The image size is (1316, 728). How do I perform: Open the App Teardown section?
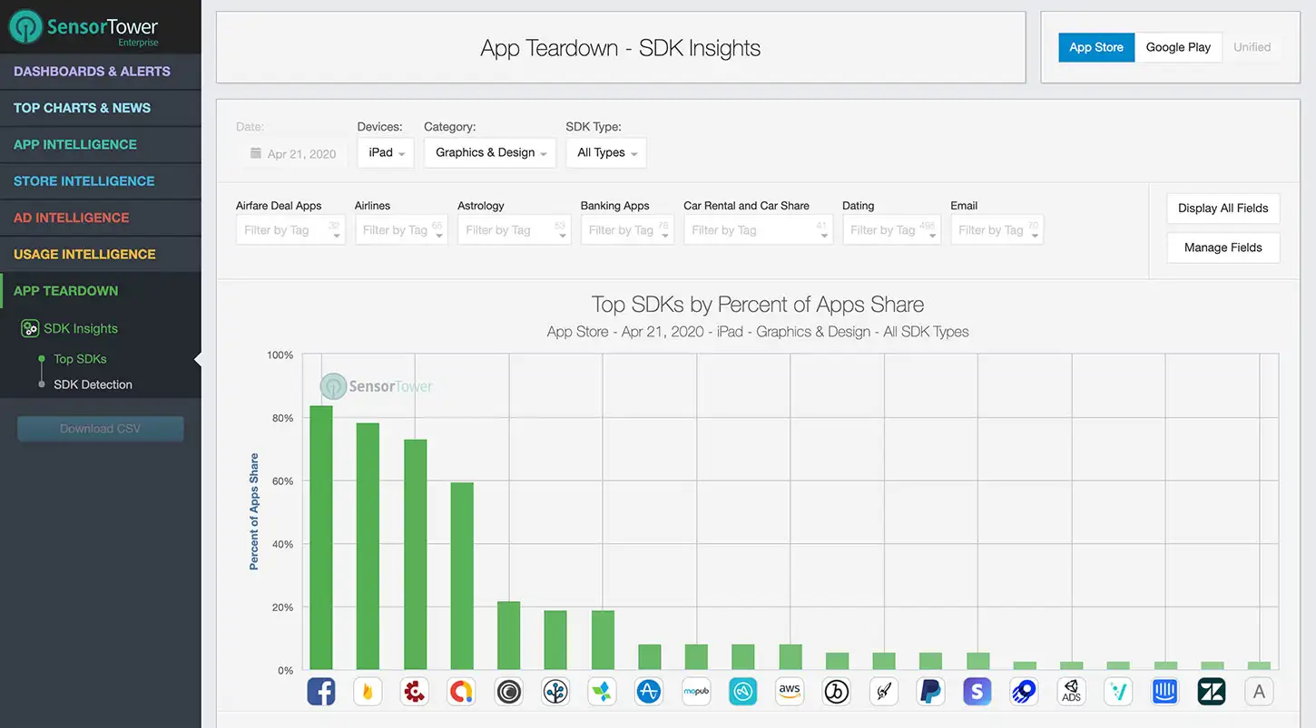[101, 291]
